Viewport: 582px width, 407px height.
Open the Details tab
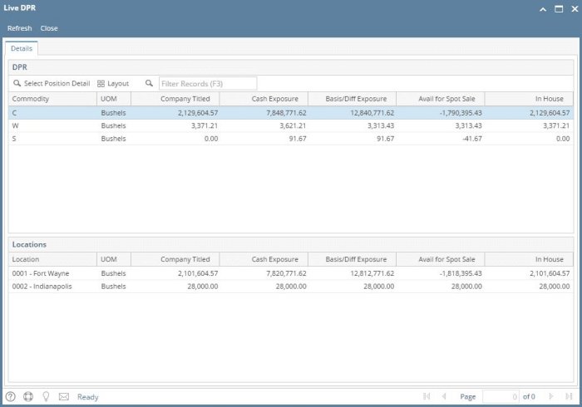pyautogui.click(x=22, y=49)
